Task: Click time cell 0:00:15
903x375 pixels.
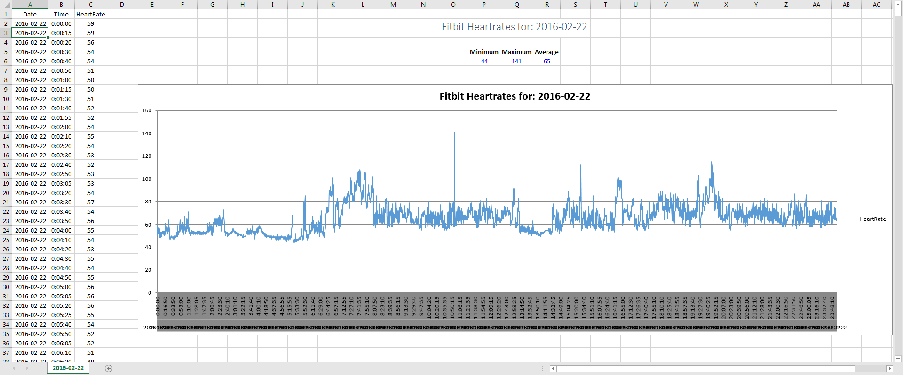Action: coord(61,33)
